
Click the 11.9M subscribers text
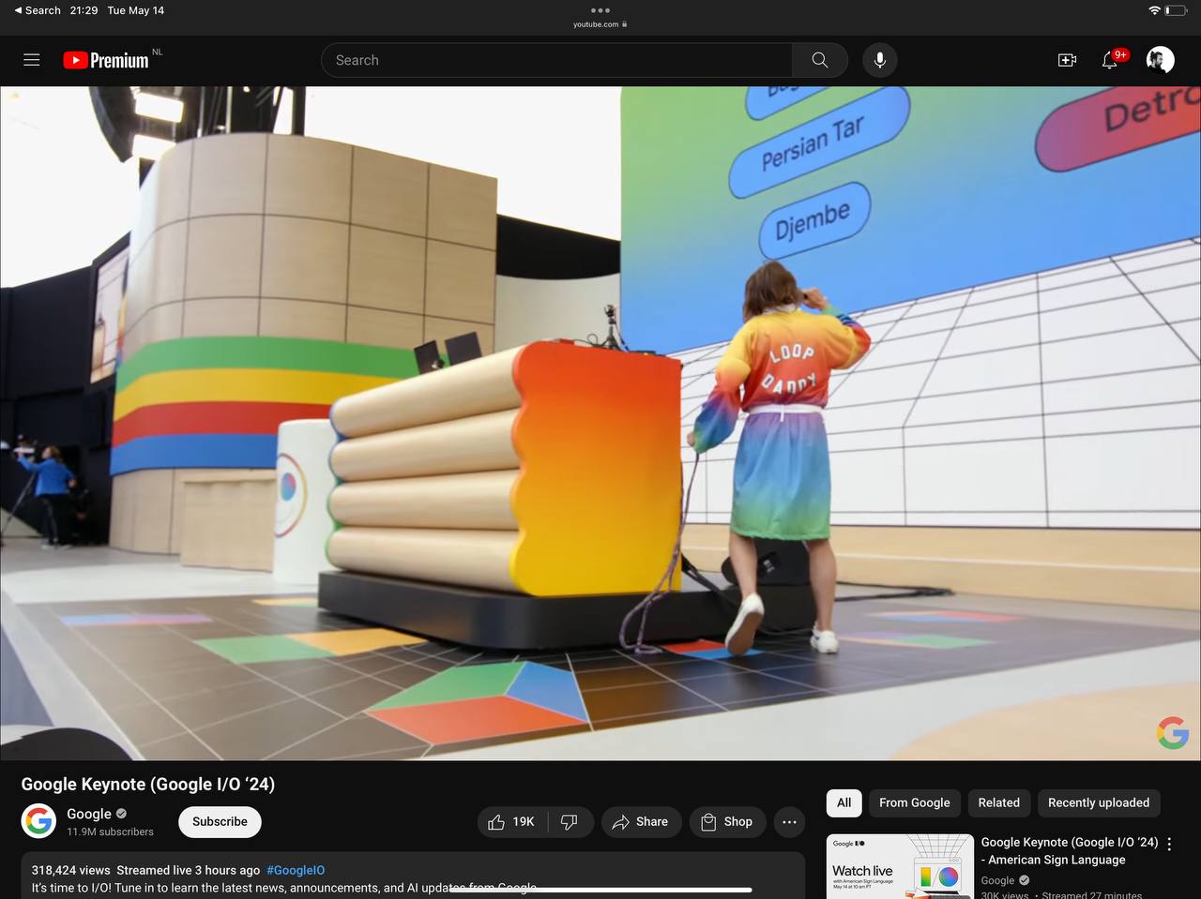click(110, 832)
